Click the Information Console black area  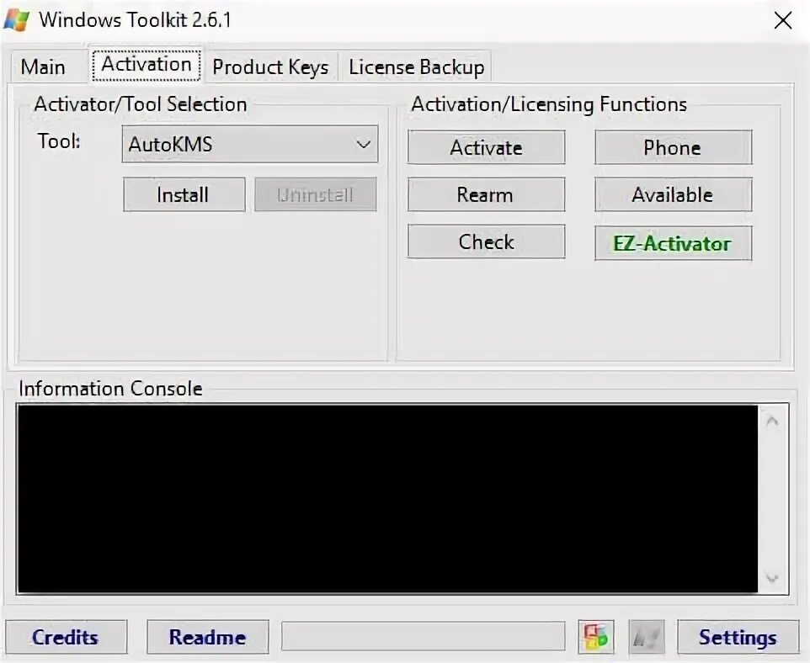pos(387,499)
